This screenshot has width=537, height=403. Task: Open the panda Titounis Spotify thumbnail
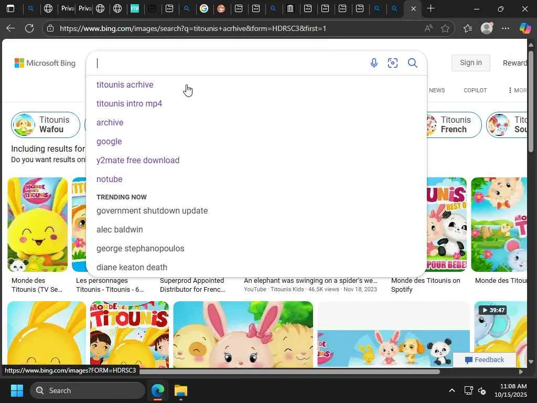[447, 225]
